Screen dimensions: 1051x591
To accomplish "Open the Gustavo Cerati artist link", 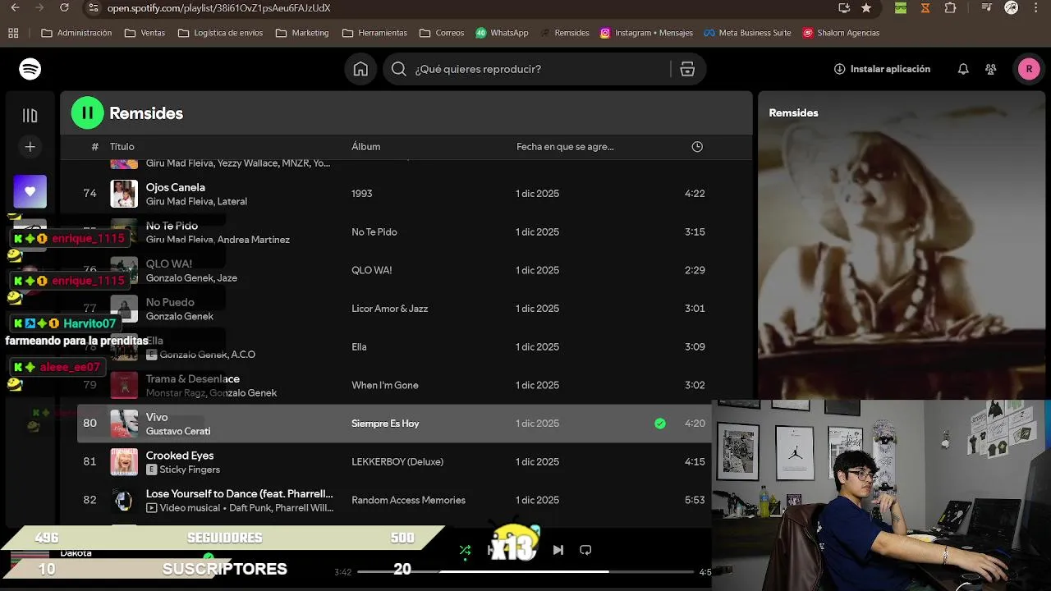I will coord(178,431).
